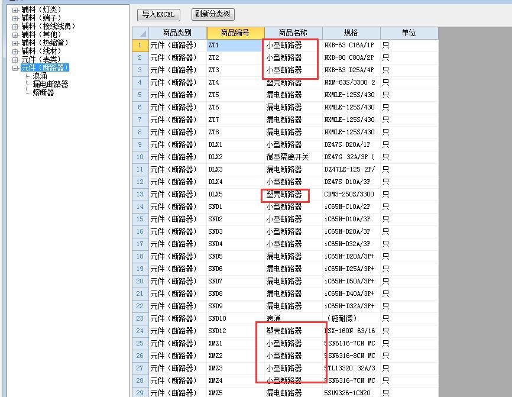Click the 刷新分类树 button
Screen dimensions: 512x397
pyautogui.click(x=213, y=14)
